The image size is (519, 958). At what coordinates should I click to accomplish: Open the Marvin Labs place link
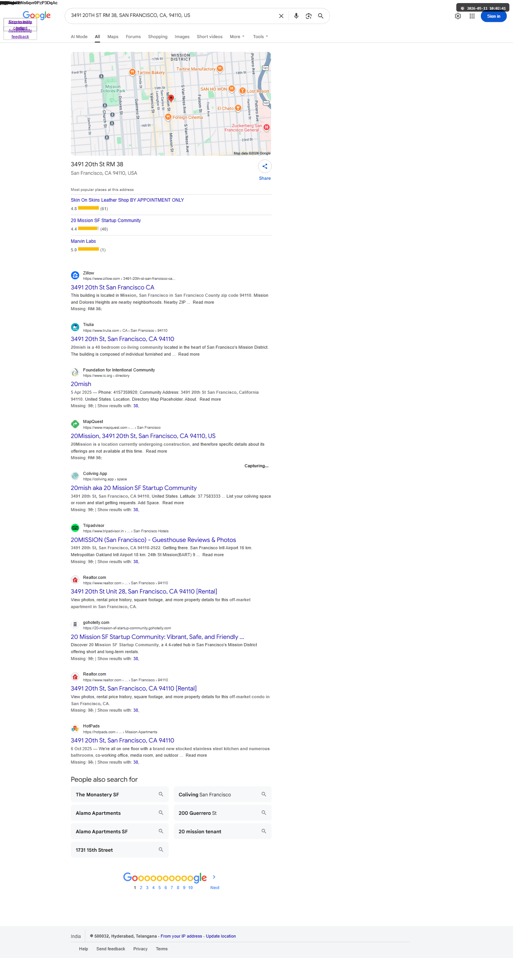click(x=83, y=241)
